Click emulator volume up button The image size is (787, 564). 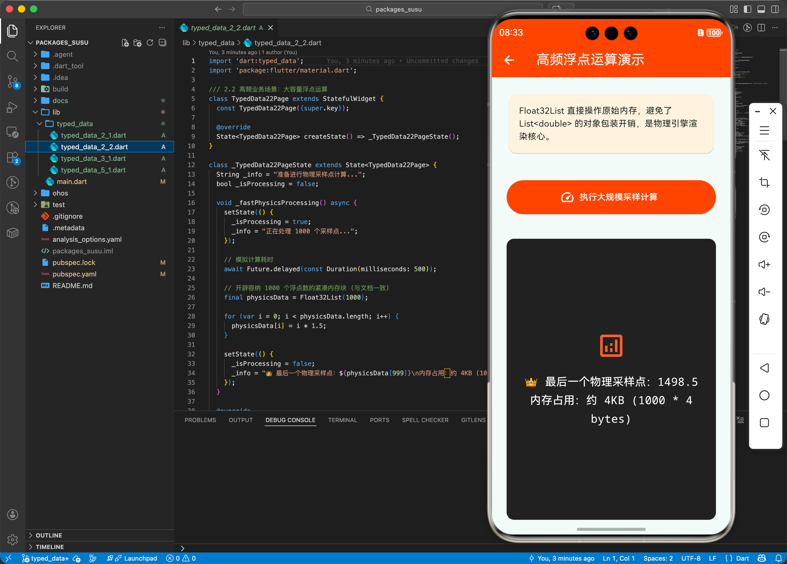click(x=764, y=264)
